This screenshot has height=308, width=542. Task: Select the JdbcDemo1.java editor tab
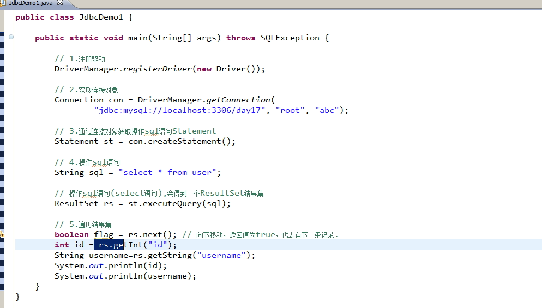31,3
